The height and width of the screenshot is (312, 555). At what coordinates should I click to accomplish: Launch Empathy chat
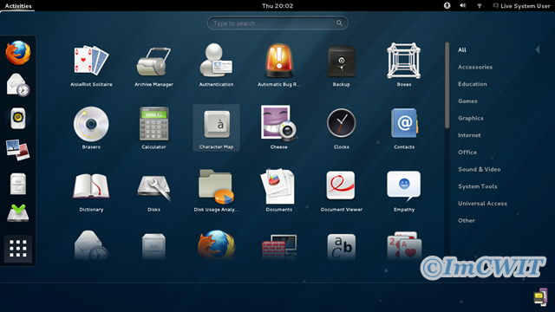tap(404, 191)
